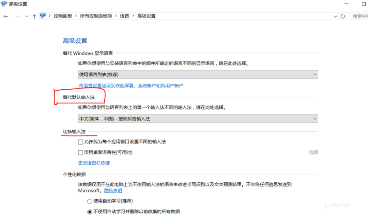Click the 个性化数据 section label
Image resolution: width=368 pixels, height=215 pixels.
tap(74, 174)
